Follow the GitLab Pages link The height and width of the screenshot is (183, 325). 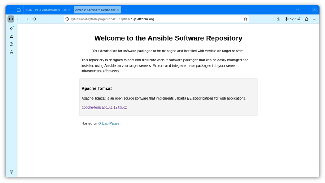[x=109, y=123]
